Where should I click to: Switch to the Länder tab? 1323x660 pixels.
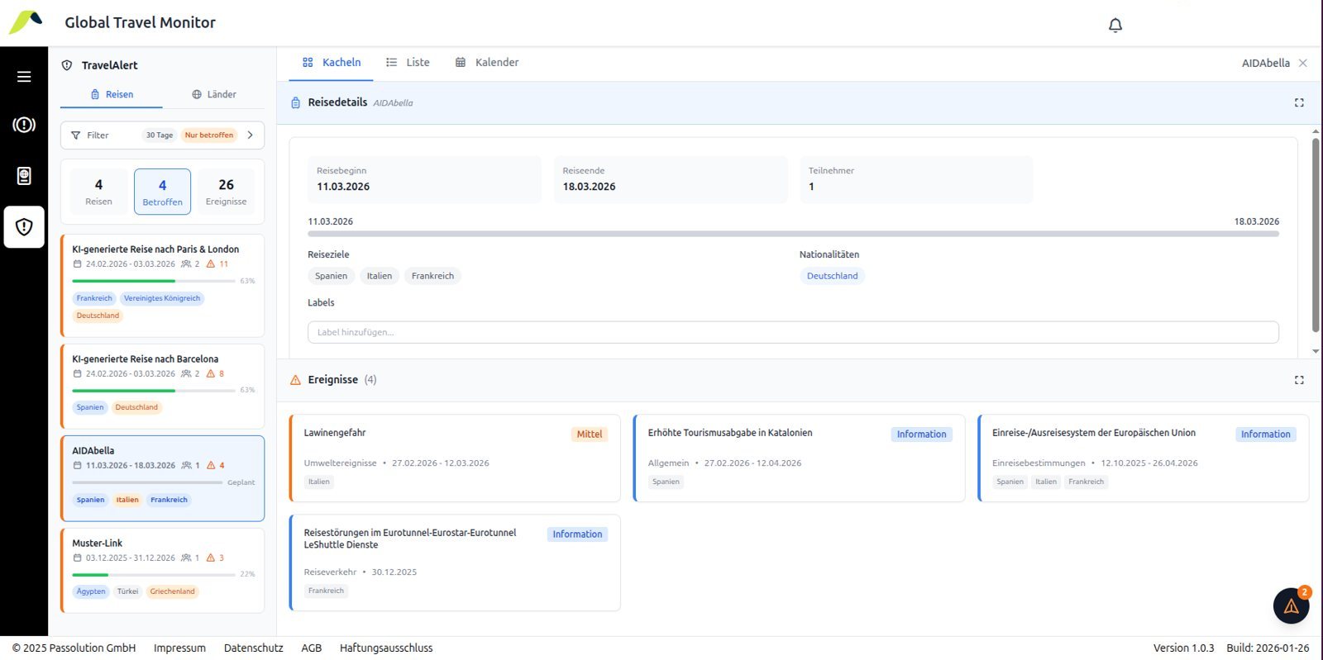pos(214,94)
